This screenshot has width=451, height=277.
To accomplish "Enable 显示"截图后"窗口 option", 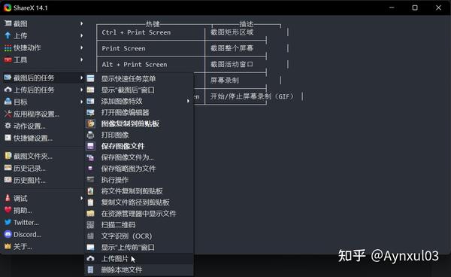I will point(139,90).
